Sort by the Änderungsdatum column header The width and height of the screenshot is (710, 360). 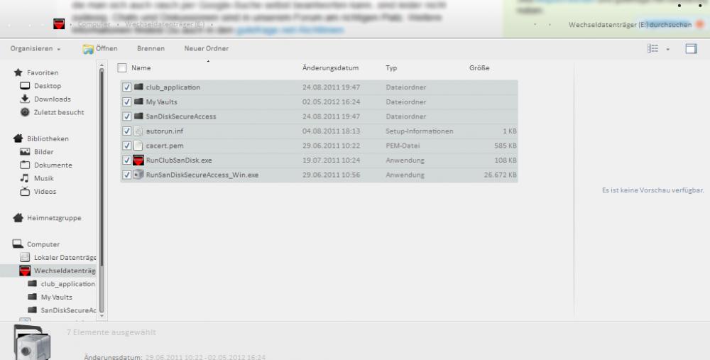(x=330, y=68)
